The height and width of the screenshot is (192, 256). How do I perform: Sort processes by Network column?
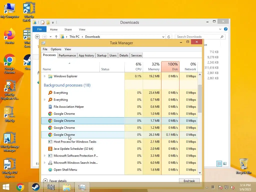click(x=188, y=66)
